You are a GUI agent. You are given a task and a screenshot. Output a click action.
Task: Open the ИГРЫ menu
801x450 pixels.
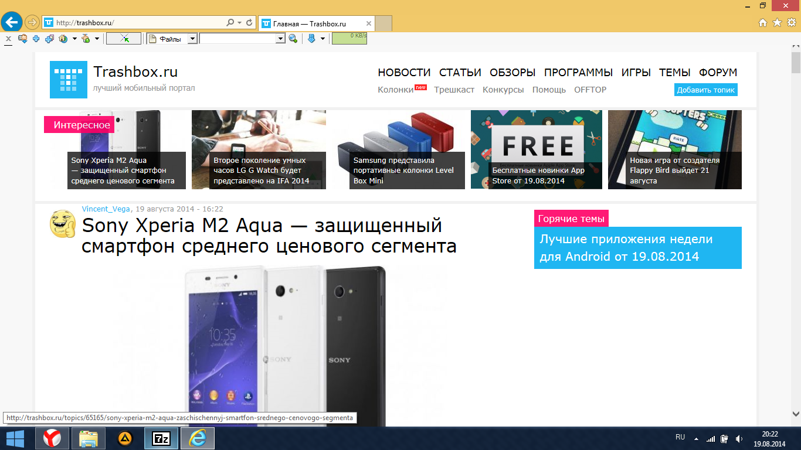point(636,73)
